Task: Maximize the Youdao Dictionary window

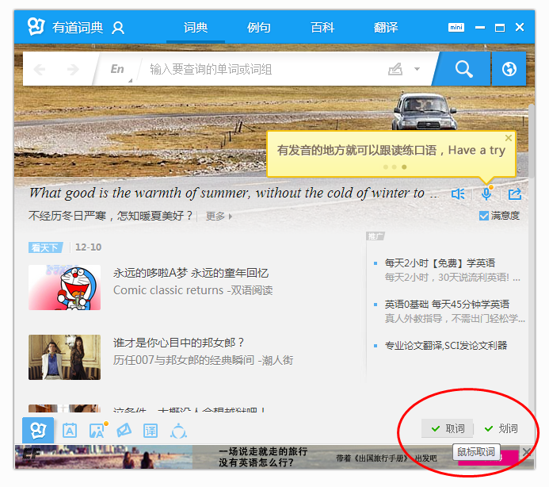Action: pyautogui.click(x=500, y=27)
